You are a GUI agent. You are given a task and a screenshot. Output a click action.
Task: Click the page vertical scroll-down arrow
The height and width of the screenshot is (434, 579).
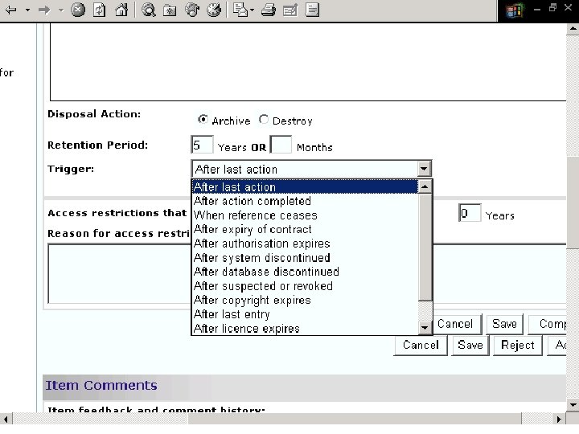573,405
